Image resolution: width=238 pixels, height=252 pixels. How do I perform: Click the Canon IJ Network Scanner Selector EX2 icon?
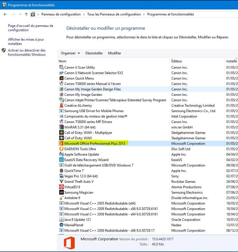tap(62, 73)
